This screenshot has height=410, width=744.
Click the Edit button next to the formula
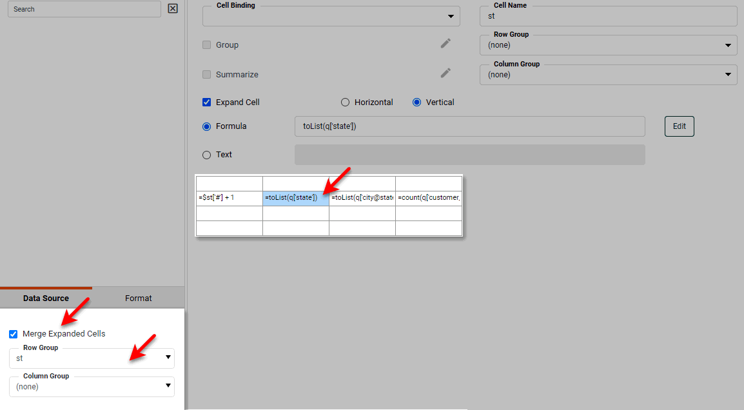[x=679, y=126]
